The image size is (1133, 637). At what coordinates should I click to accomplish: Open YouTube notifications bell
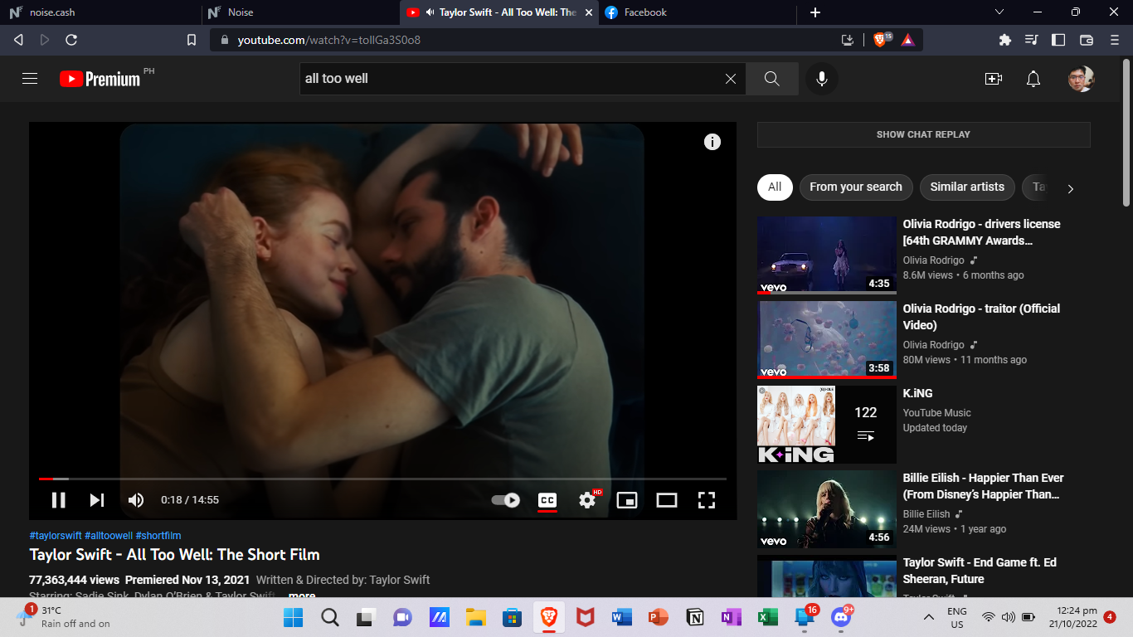[x=1033, y=79]
